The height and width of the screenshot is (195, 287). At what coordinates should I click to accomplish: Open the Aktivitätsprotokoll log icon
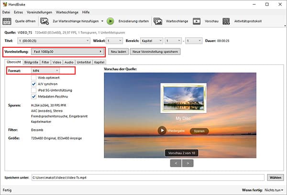(x=226, y=21)
